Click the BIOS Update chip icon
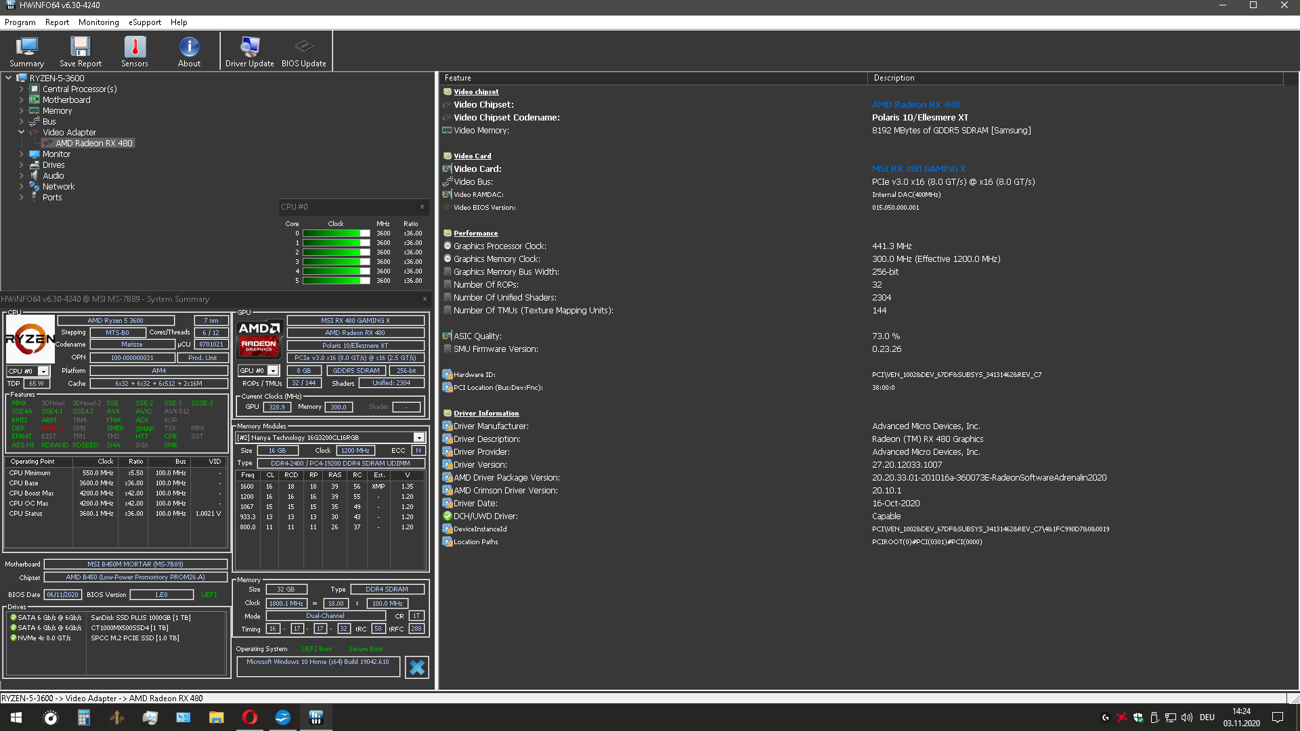Screen dimensions: 1300x731 click(x=303, y=51)
